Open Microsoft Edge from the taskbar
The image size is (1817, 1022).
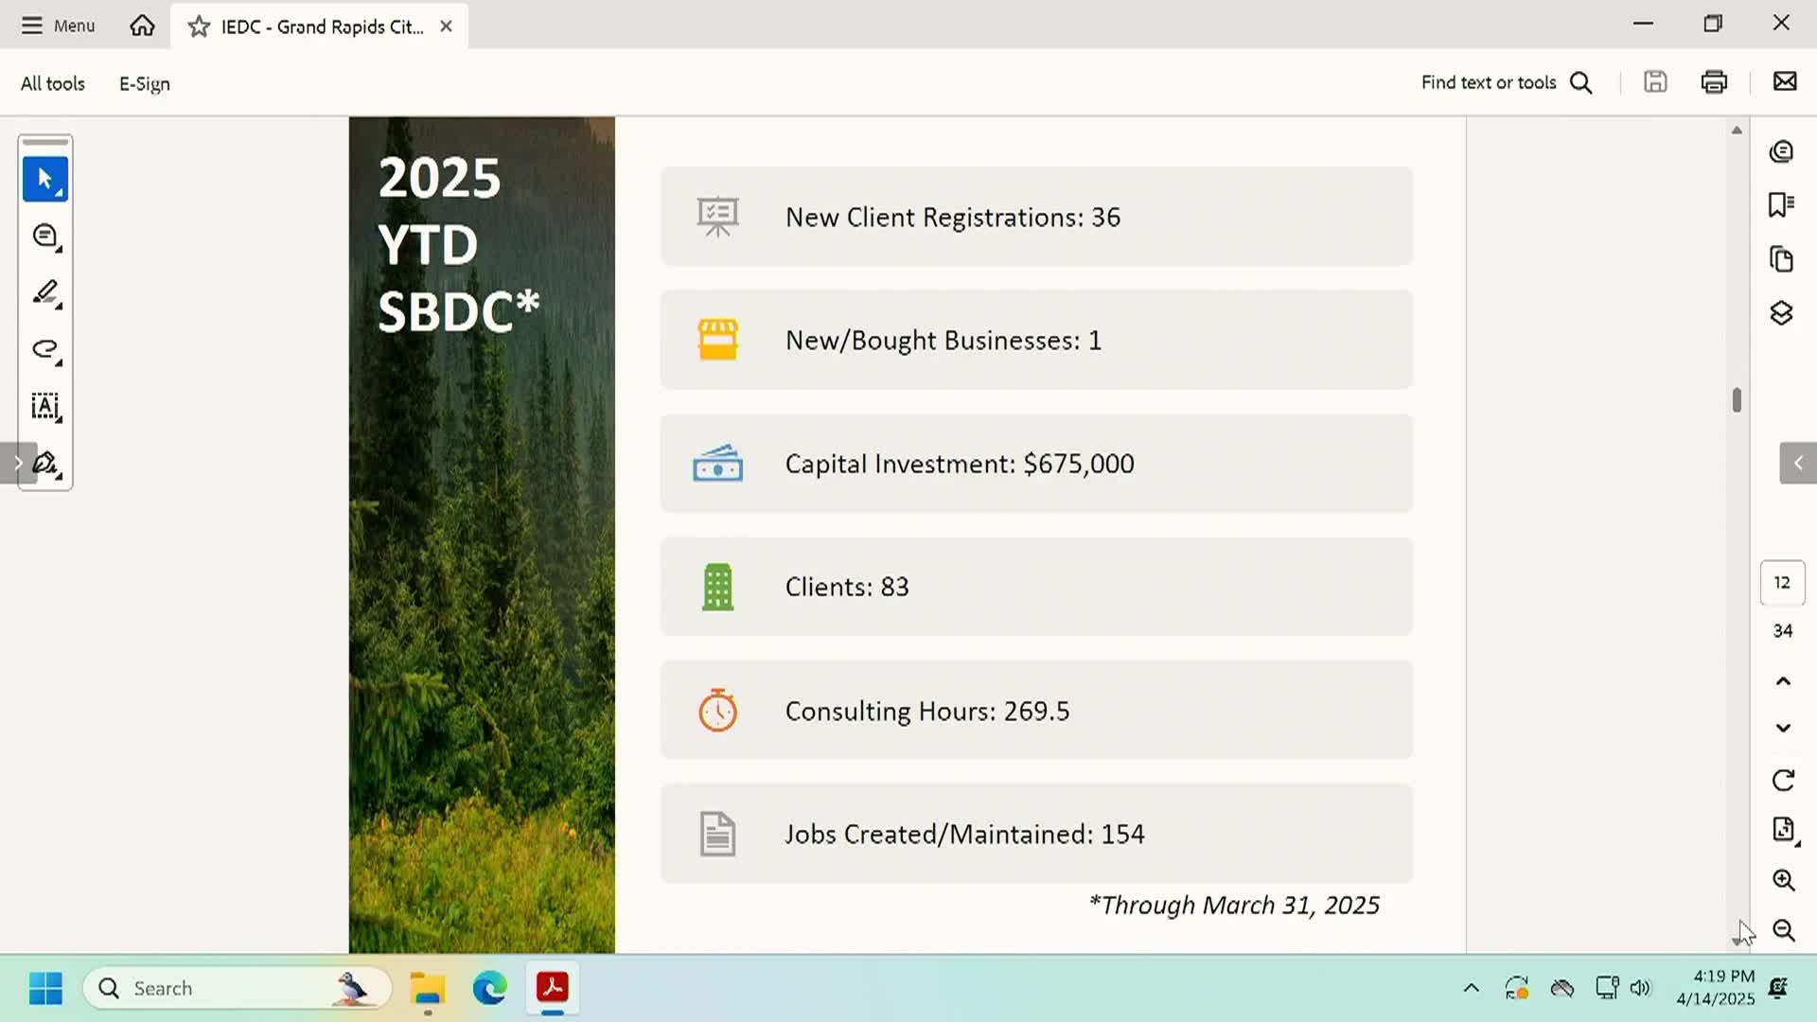pyautogui.click(x=490, y=988)
